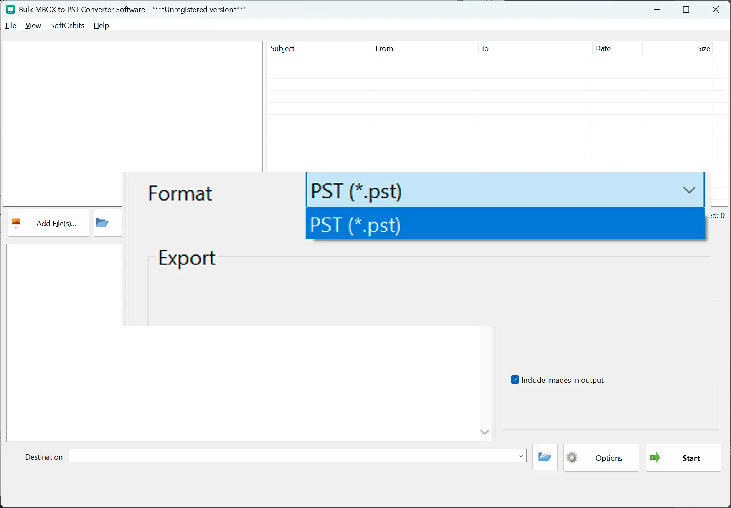This screenshot has height=508, width=731.
Task: Open the destination browse folder icon
Action: [545, 457]
